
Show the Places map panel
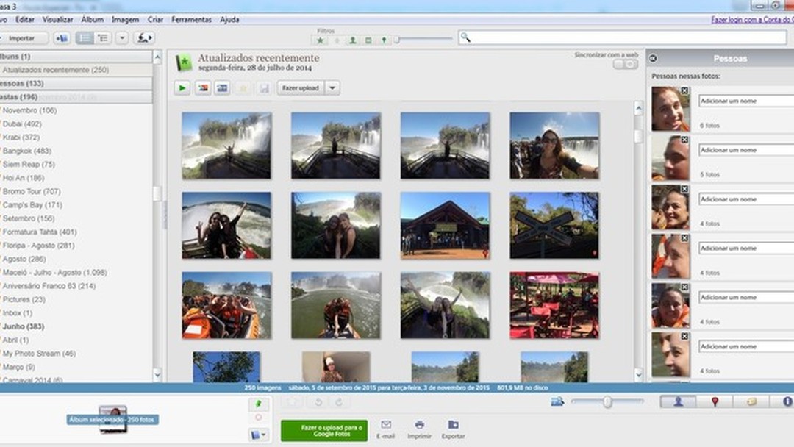pos(715,401)
